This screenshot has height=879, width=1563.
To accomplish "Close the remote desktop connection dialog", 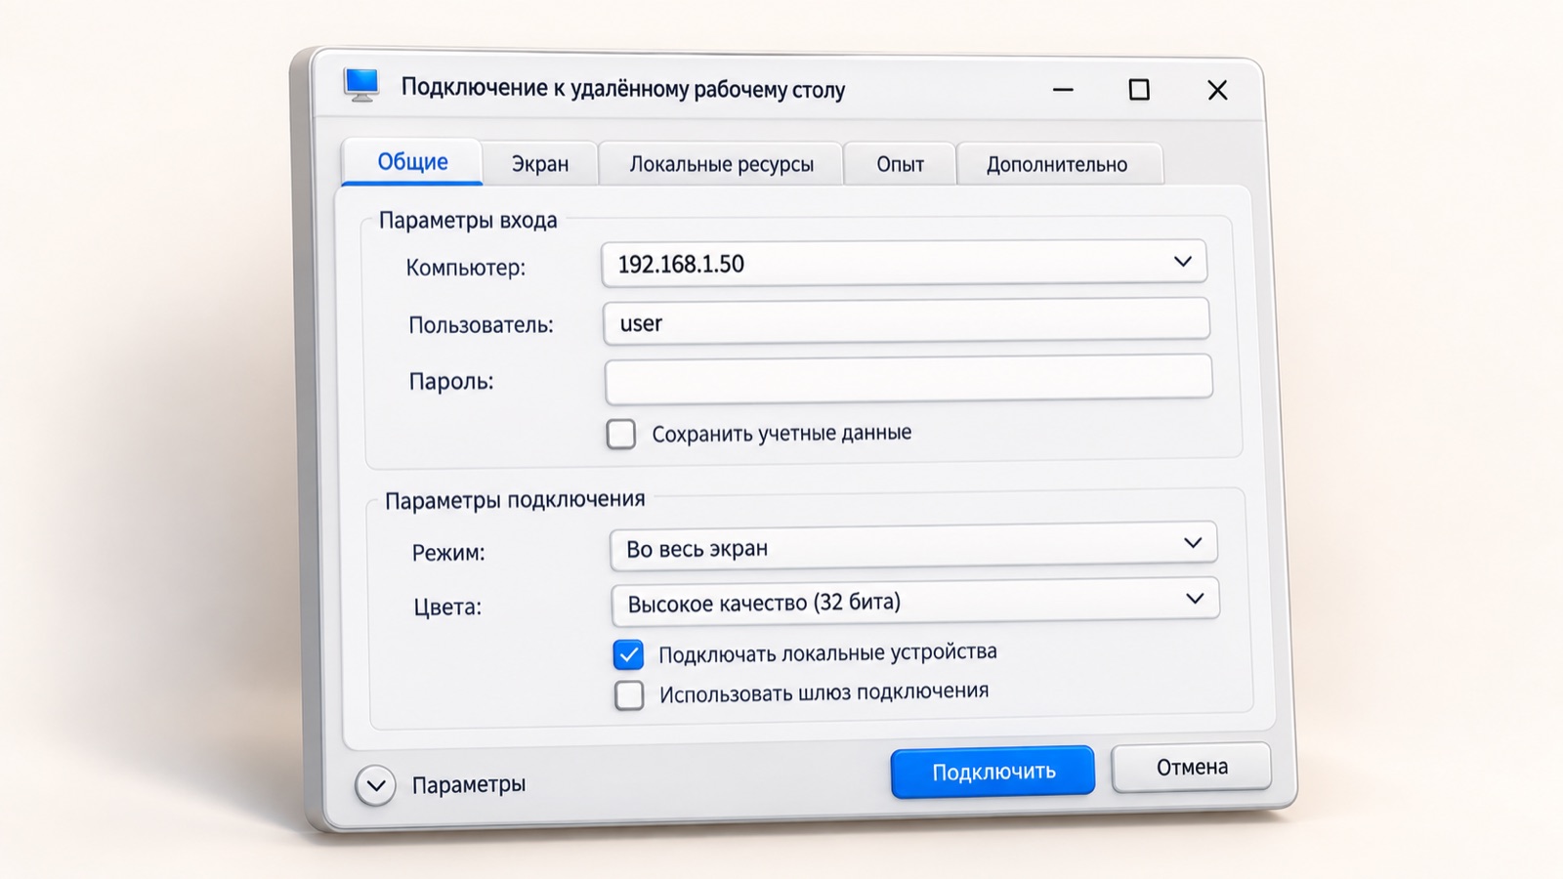I will (1217, 91).
